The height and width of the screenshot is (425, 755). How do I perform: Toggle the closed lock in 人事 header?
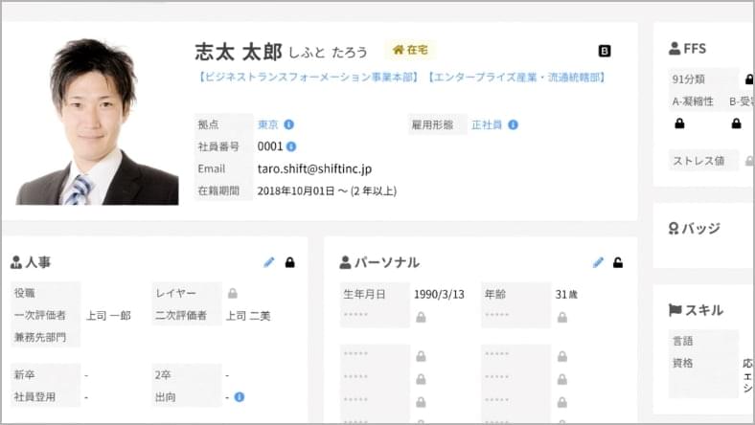pyautogui.click(x=290, y=262)
